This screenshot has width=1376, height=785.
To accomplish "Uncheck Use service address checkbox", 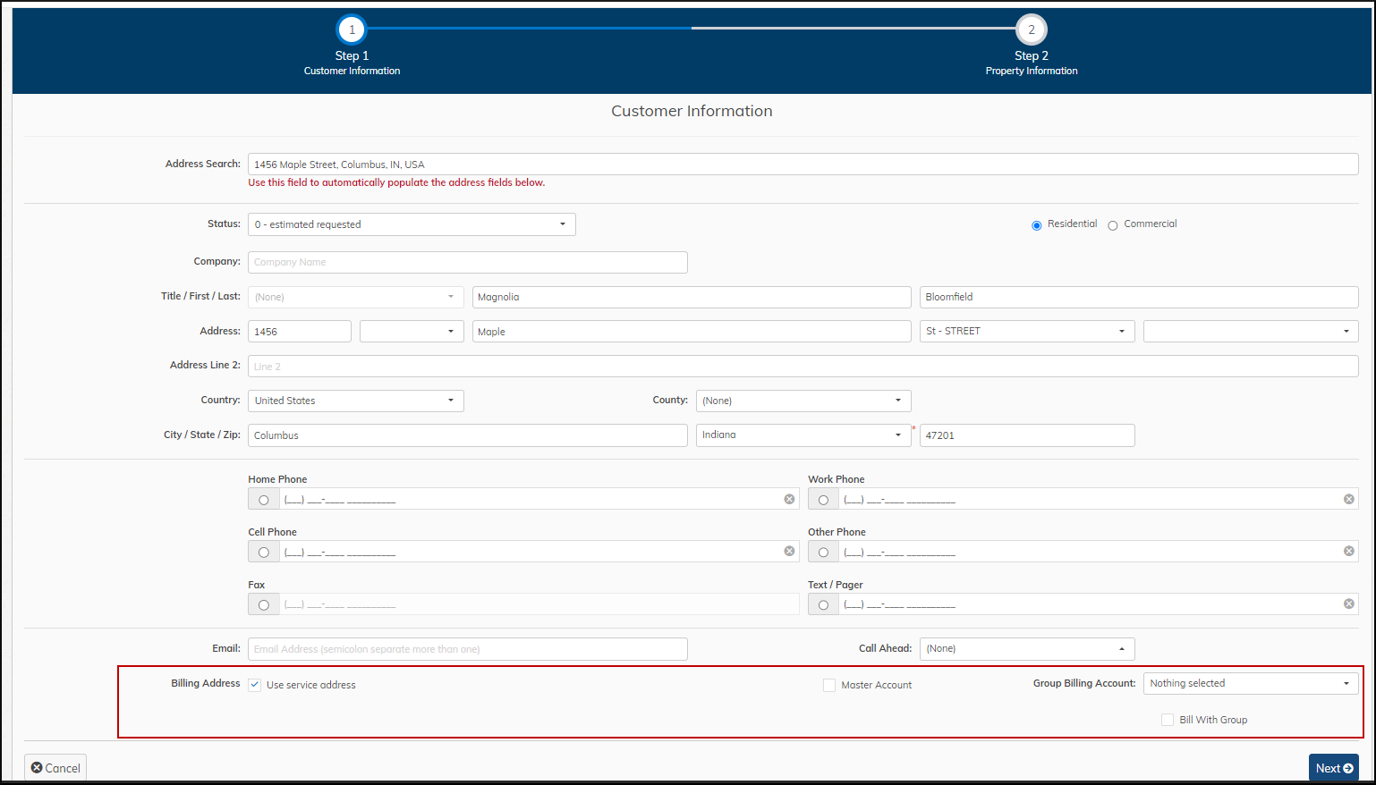I will (255, 685).
